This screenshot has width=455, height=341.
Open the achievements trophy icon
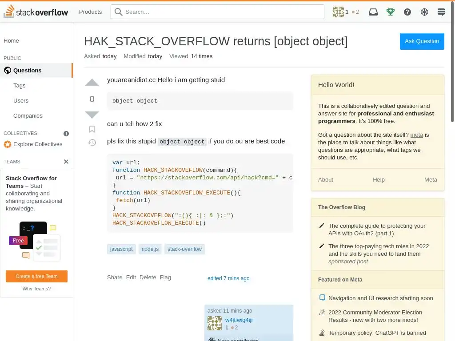[390, 12]
